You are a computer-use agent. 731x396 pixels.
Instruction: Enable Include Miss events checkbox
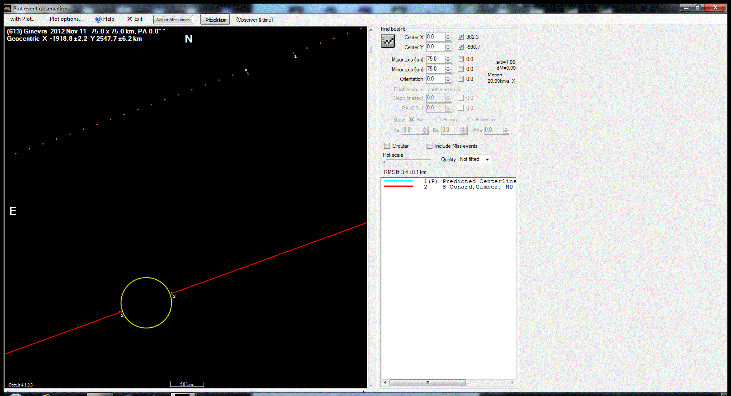coord(429,146)
